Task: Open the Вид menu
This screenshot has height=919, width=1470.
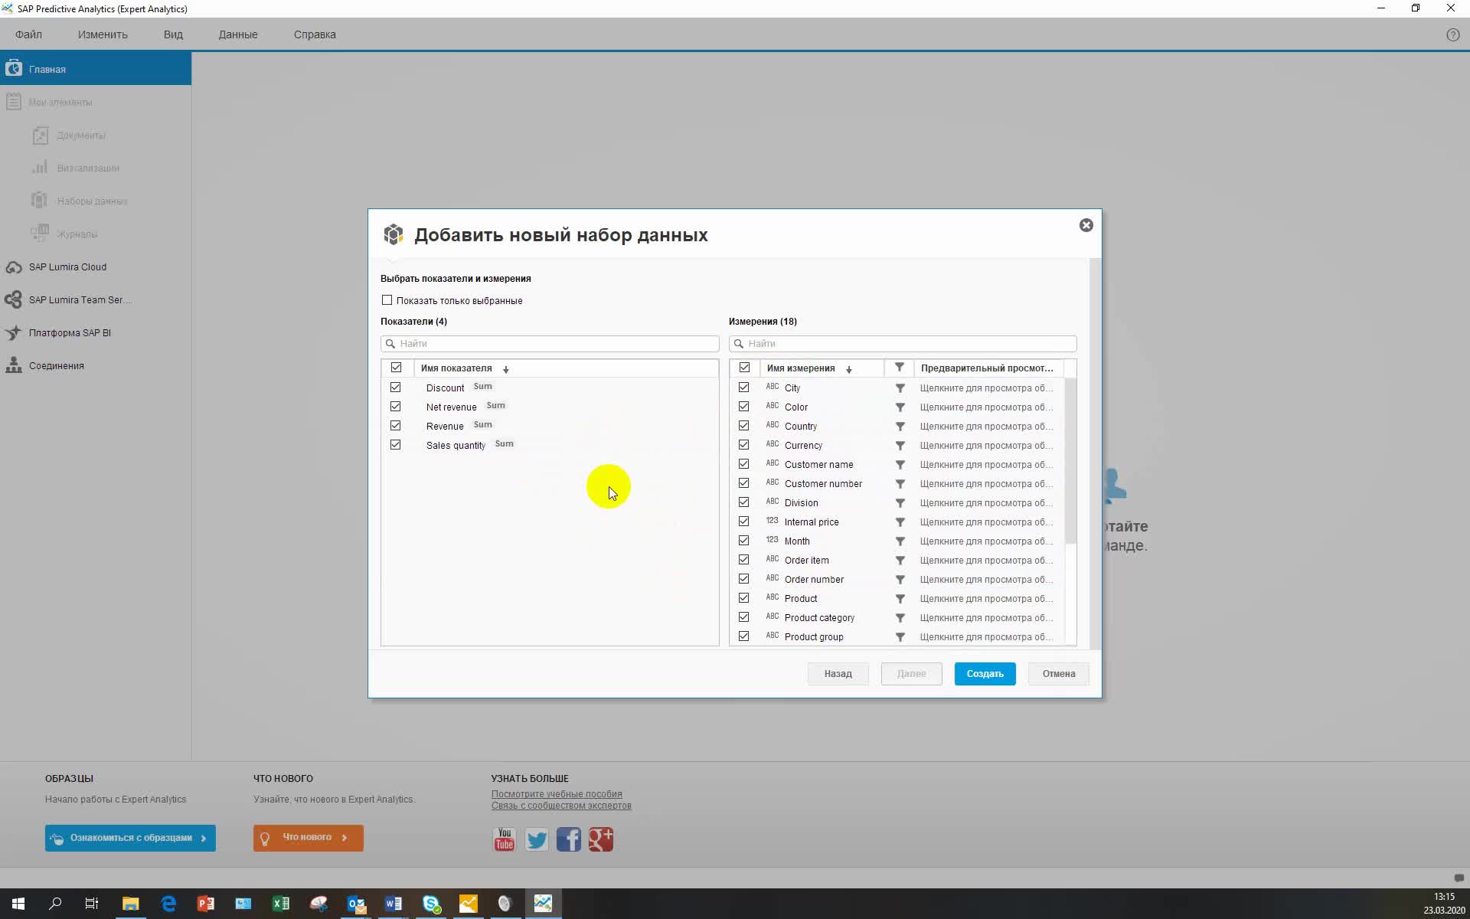Action: [173, 34]
